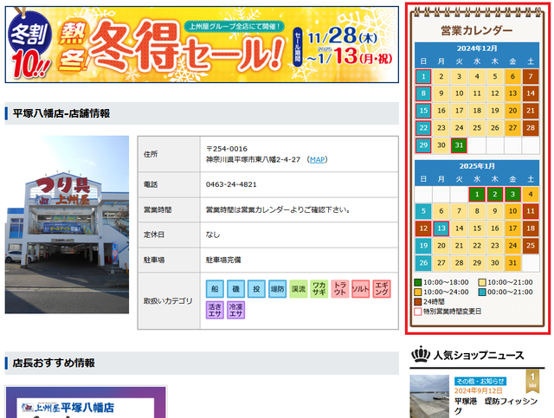Click the 定休日 なし cell
This screenshot has width=554, height=418.
pos(300,235)
